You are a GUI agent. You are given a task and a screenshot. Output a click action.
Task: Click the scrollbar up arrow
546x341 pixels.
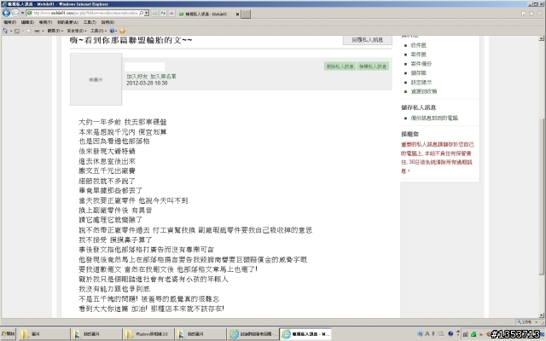point(542,38)
